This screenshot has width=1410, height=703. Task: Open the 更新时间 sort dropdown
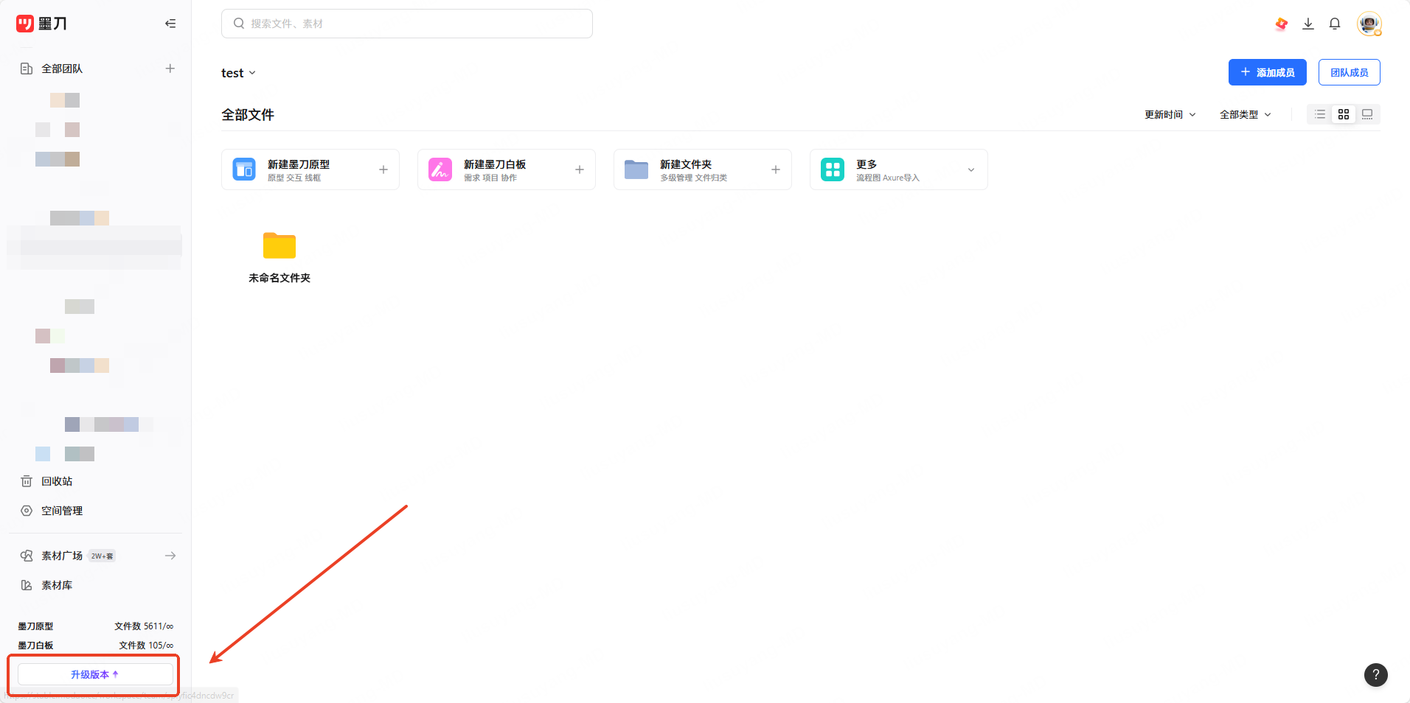pyautogui.click(x=1170, y=114)
